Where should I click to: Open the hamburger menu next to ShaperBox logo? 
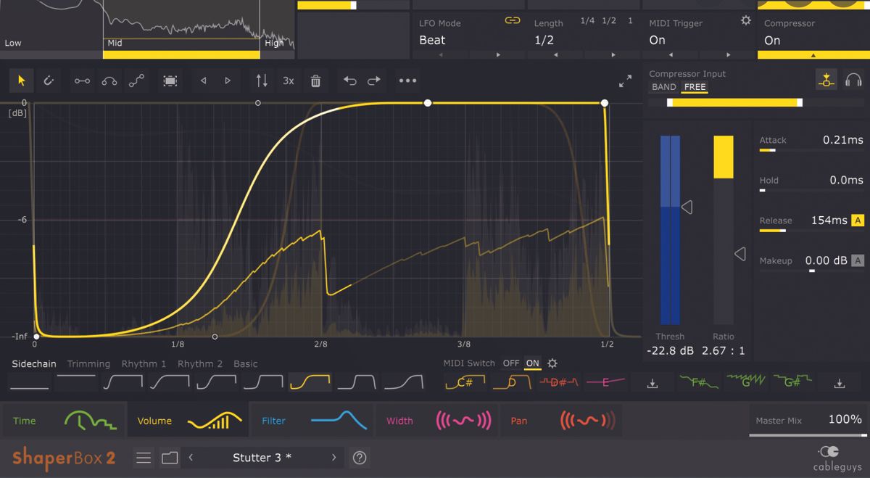143,458
